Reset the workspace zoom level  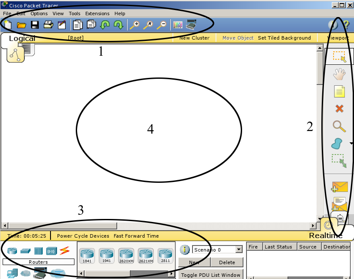(148, 25)
